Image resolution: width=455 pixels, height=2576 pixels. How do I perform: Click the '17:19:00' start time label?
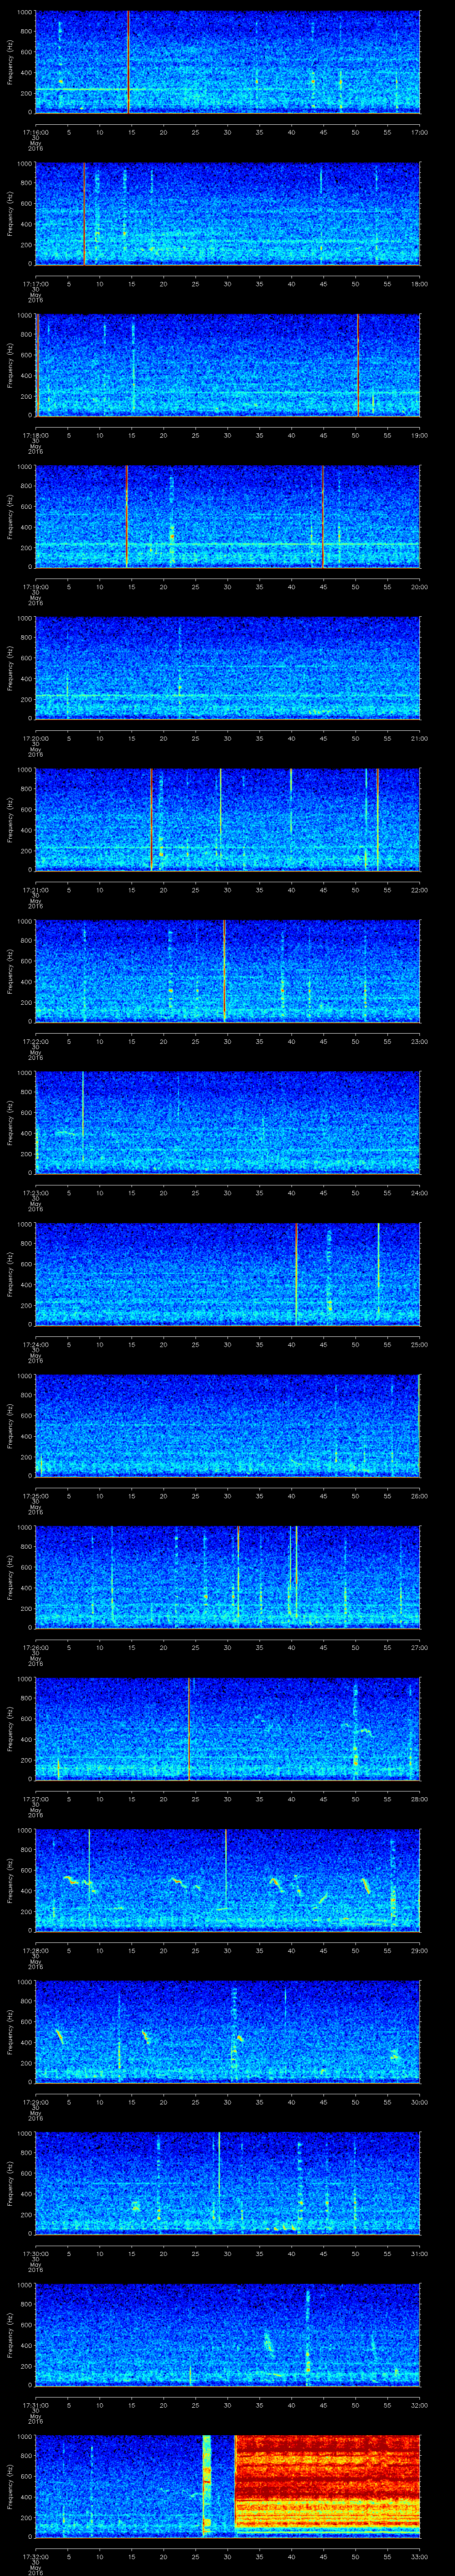pyautogui.click(x=35, y=587)
